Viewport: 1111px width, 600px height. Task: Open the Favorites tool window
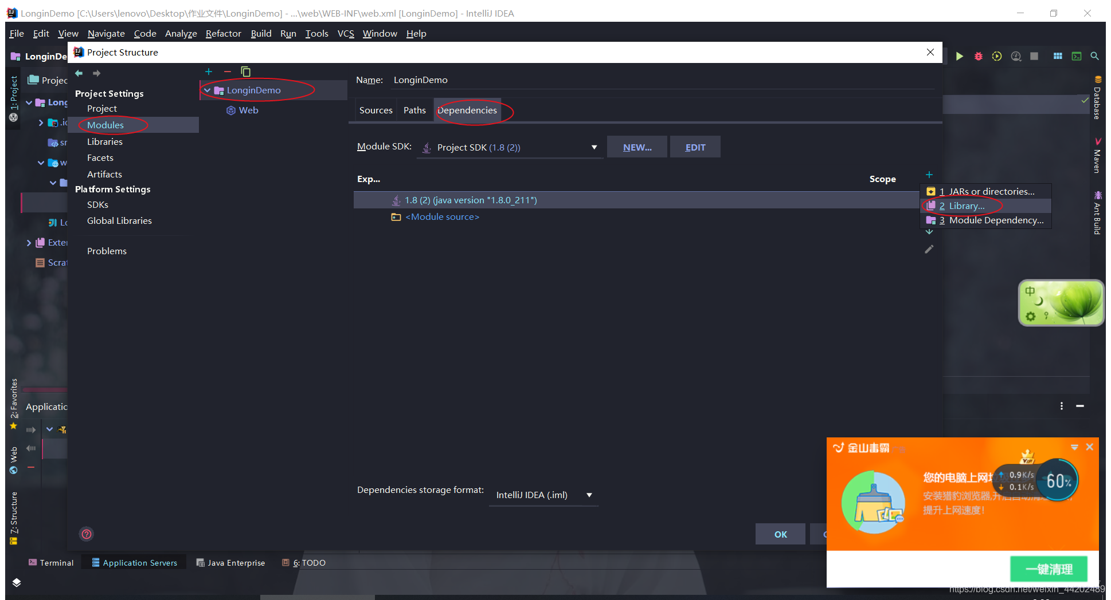click(14, 404)
